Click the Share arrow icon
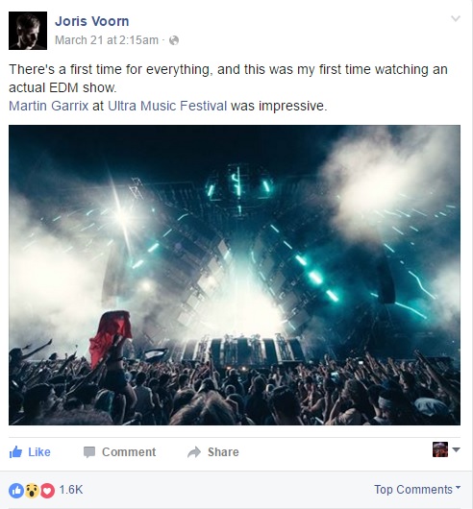 pos(194,452)
